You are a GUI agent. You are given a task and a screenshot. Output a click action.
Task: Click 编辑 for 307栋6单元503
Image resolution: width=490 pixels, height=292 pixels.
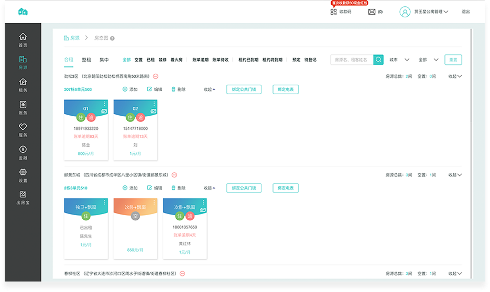tap(155, 89)
